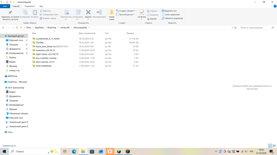Open Переместить в move menu

66,15
